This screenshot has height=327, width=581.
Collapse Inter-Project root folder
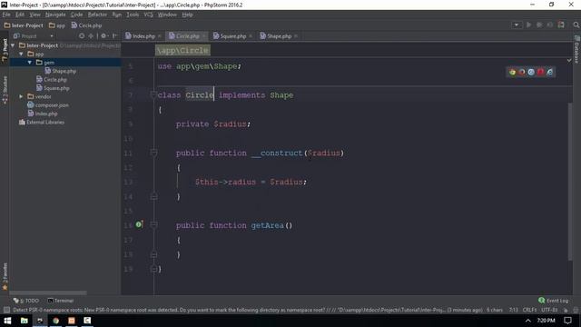13,45
